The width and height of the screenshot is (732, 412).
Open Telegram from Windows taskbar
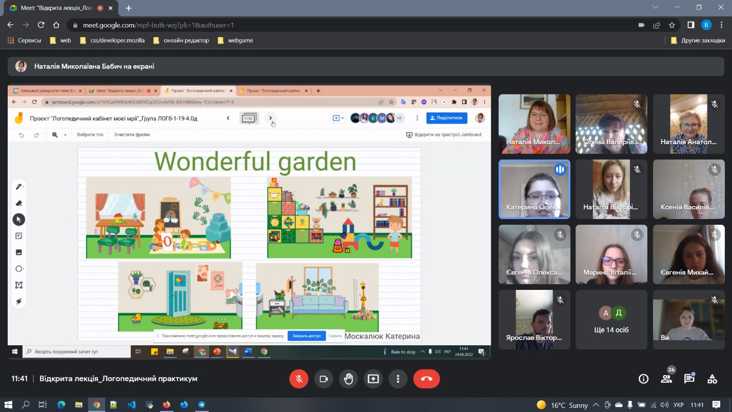202,405
